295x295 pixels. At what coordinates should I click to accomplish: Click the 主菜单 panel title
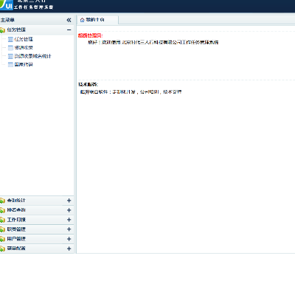click(7, 20)
